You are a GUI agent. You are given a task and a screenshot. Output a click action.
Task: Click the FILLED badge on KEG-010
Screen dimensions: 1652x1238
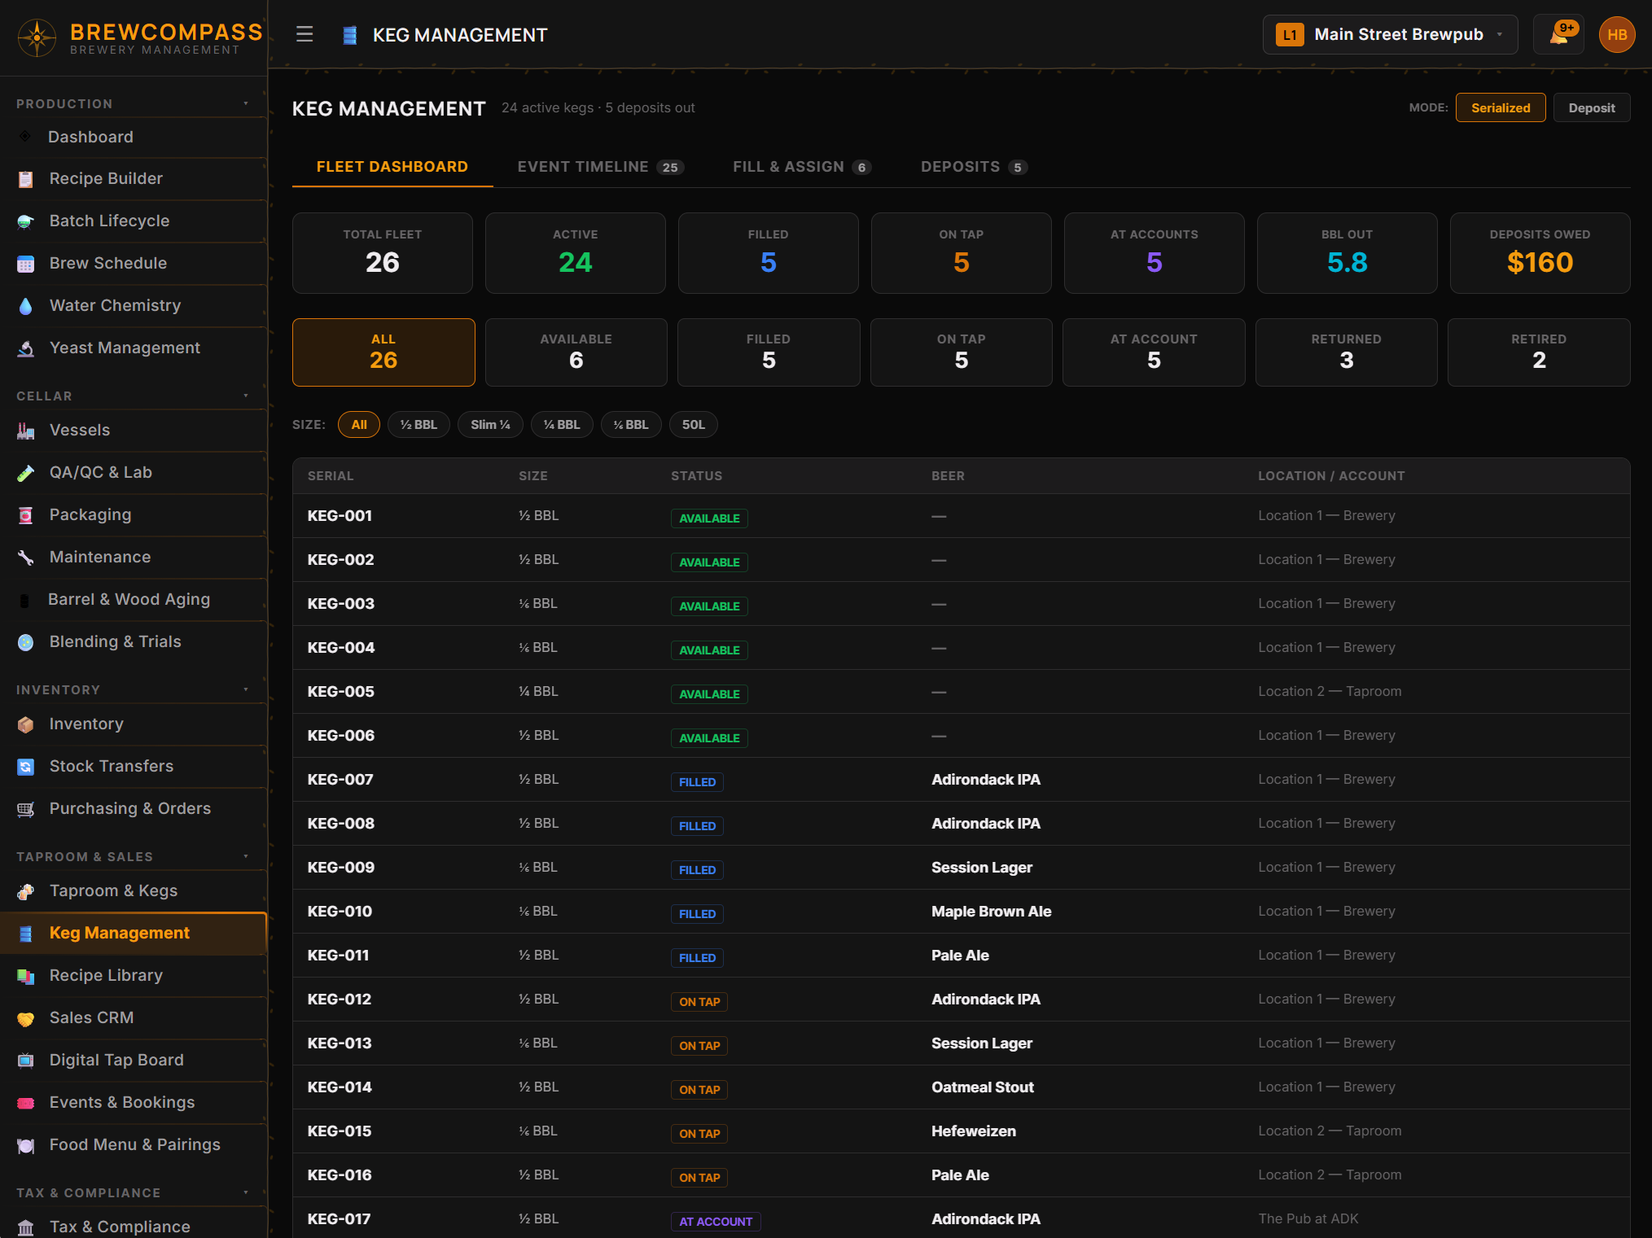click(697, 914)
